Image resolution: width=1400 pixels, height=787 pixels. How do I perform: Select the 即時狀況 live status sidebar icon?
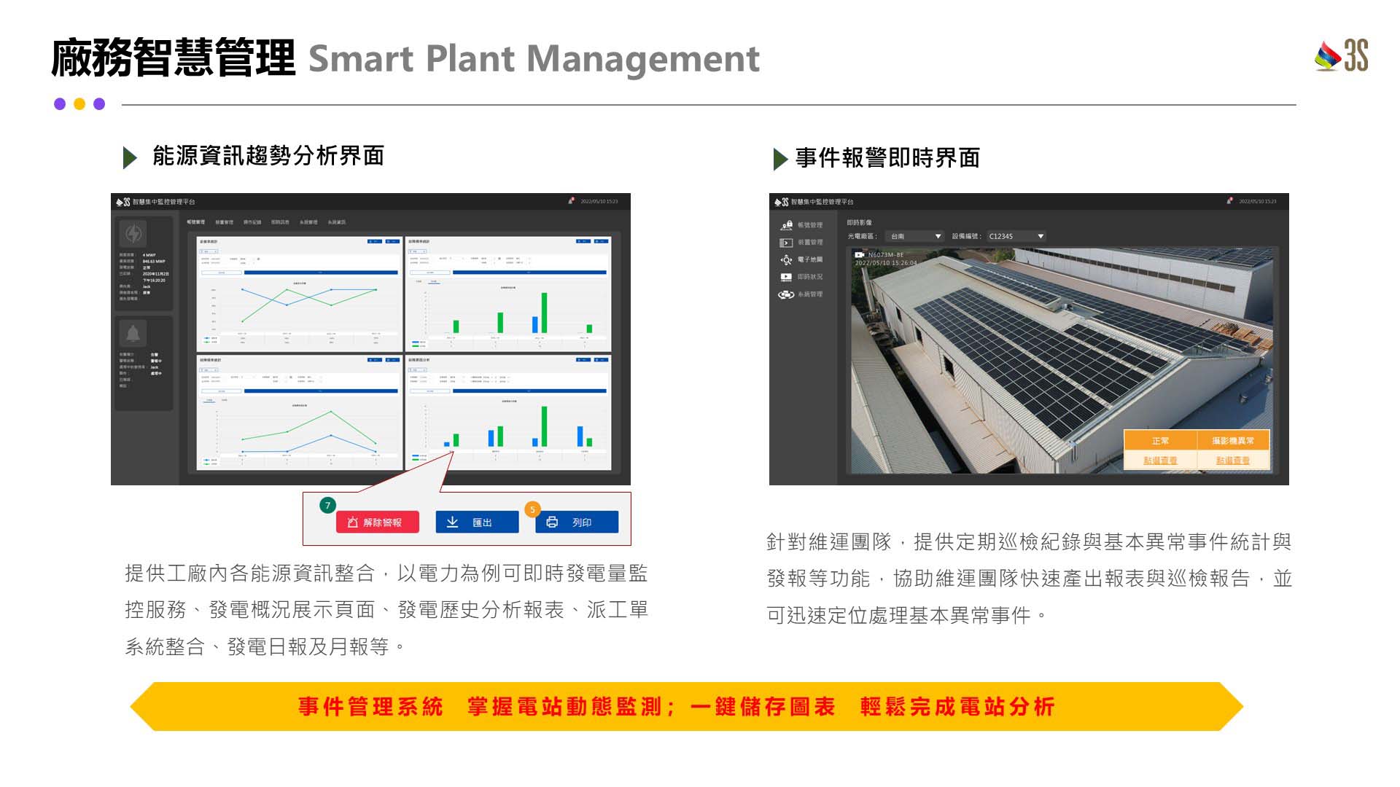coord(786,277)
